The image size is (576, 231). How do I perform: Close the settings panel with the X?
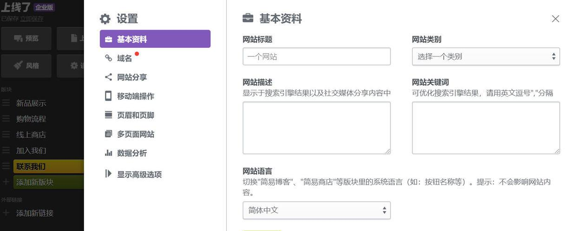555,19
